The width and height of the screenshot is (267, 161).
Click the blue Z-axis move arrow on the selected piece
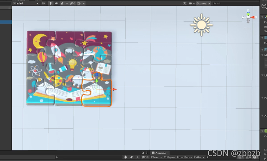coord(97,74)
